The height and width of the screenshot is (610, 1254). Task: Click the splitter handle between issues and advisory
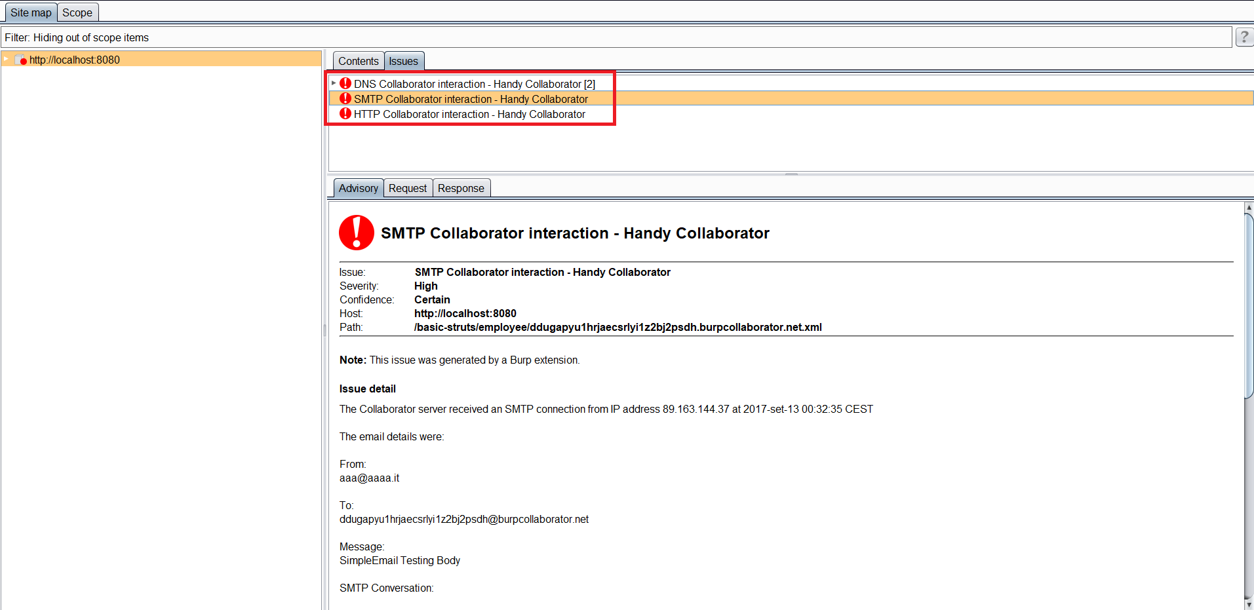791,174
